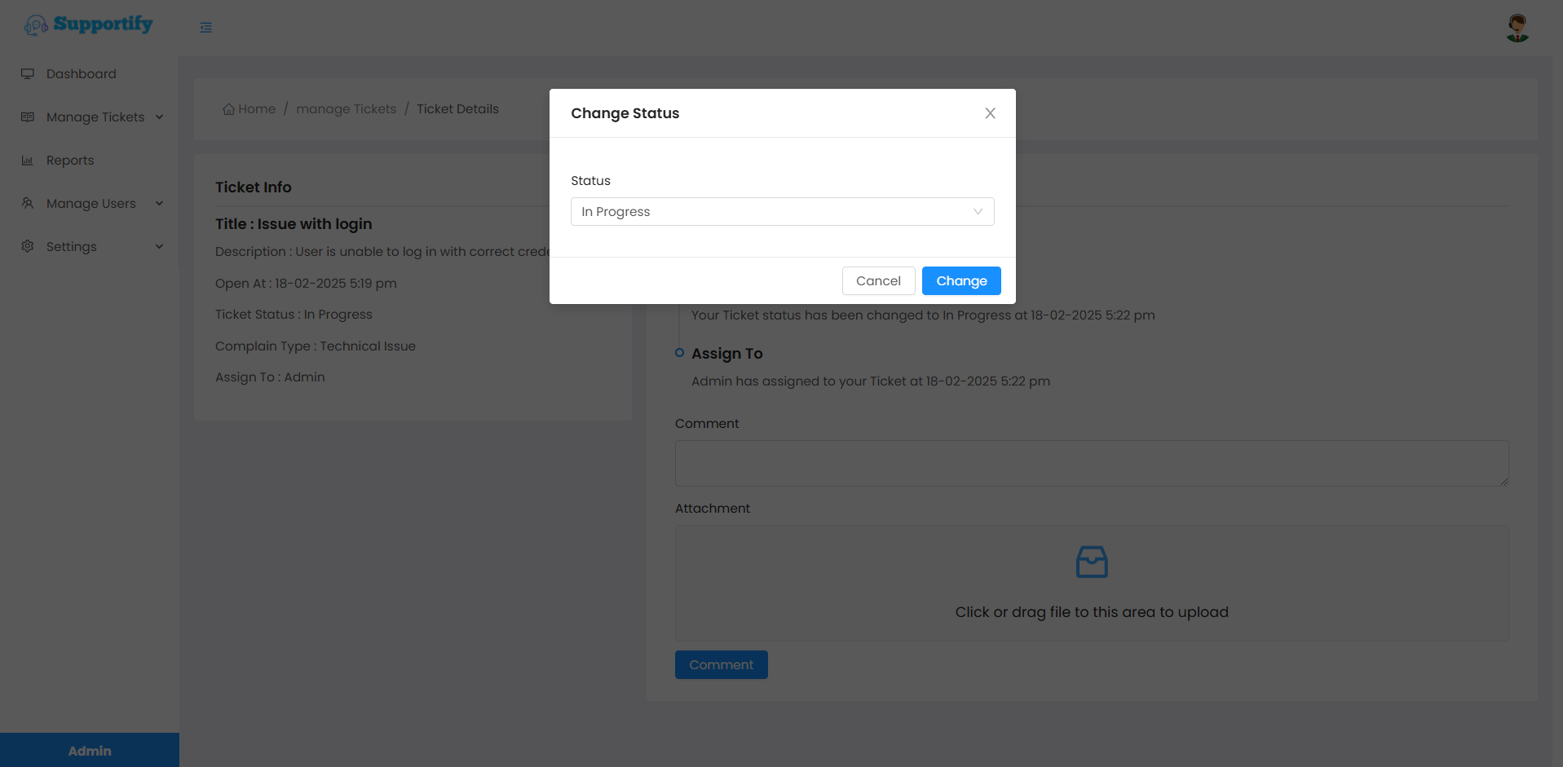Viewport: 1563px width, 767px height.
Task: Open the user avatar profile menu
Action: tap(1517, 28)
